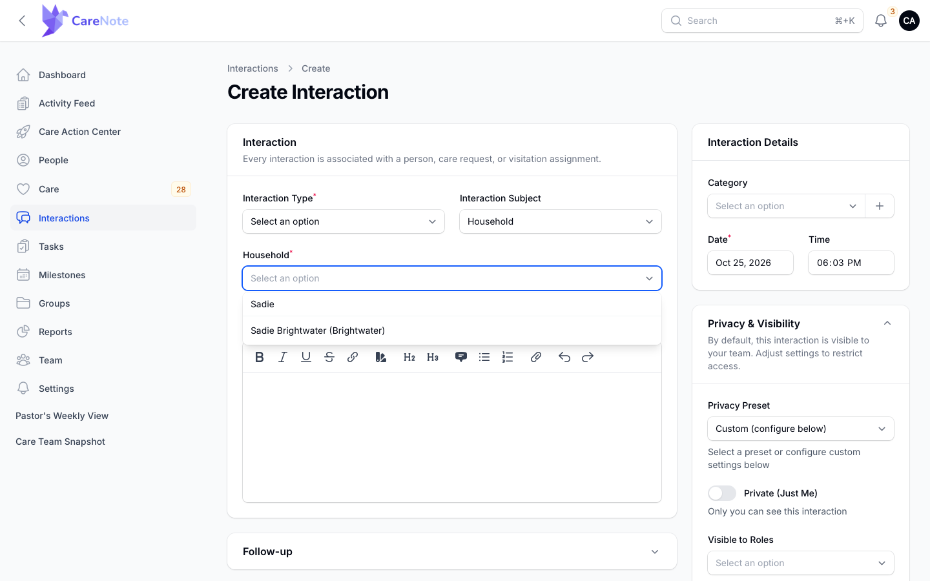Open the Privacy Preset dropdown
The height and width of the screenshot is (581, 930).
(x=801, y=429)
